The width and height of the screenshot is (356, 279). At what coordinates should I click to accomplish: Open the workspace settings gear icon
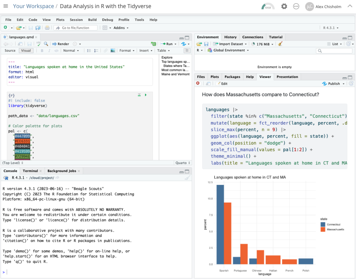click(284, 6)
